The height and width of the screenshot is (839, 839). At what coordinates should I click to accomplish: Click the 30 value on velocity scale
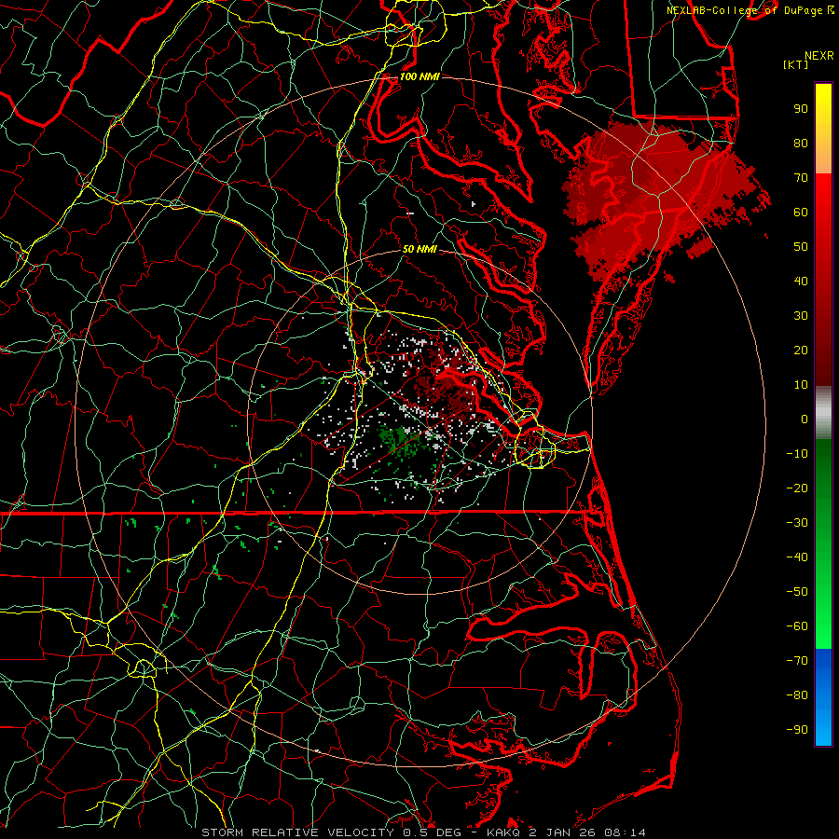tap(801, 316)
